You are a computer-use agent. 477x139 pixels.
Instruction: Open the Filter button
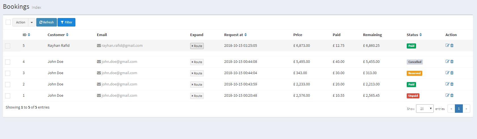point(66,22)
